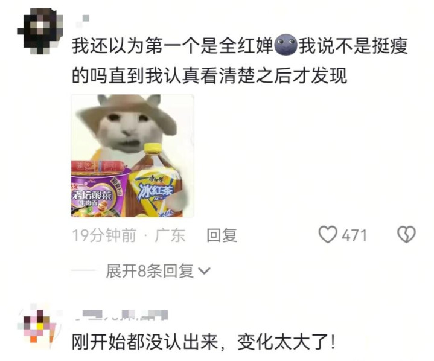Viewport: 434px width, 361px height.
Task: Tap the 19分钟前 timestamp
Action: point(104,235)
